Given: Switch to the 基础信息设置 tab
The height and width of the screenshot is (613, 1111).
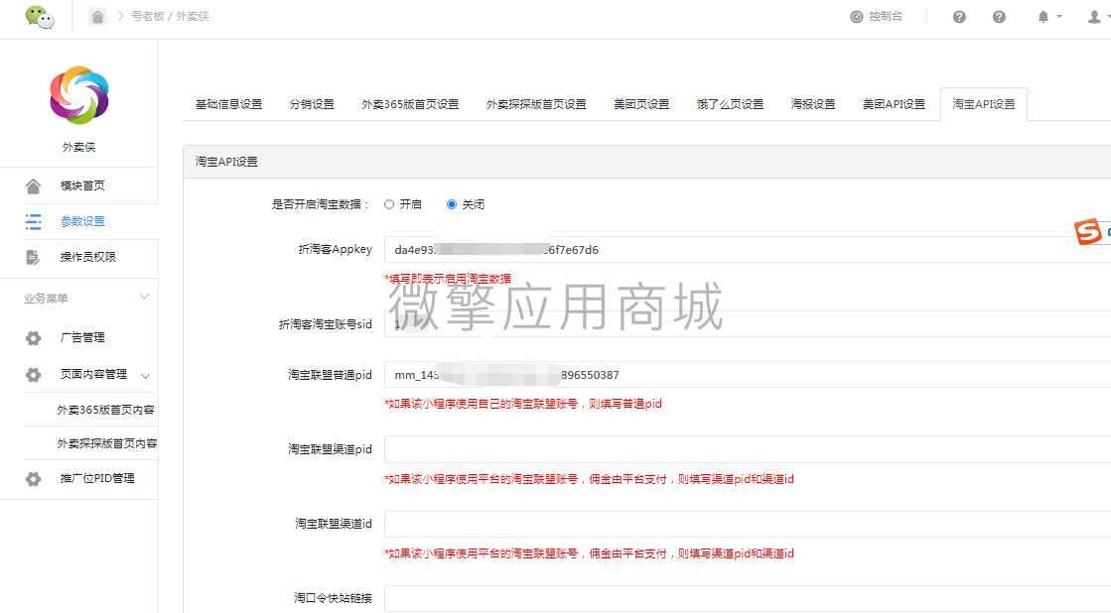Looking at the screenshot, I should click(x=229, y=104).
